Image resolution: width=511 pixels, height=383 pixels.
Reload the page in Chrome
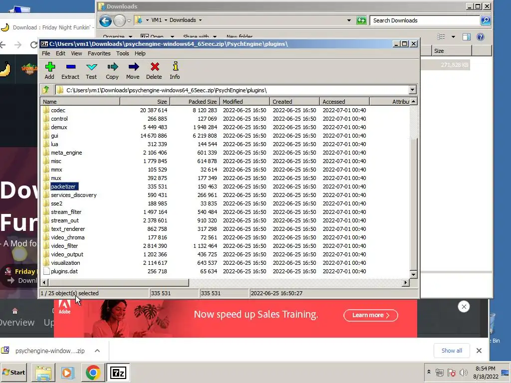click(33, 45)
